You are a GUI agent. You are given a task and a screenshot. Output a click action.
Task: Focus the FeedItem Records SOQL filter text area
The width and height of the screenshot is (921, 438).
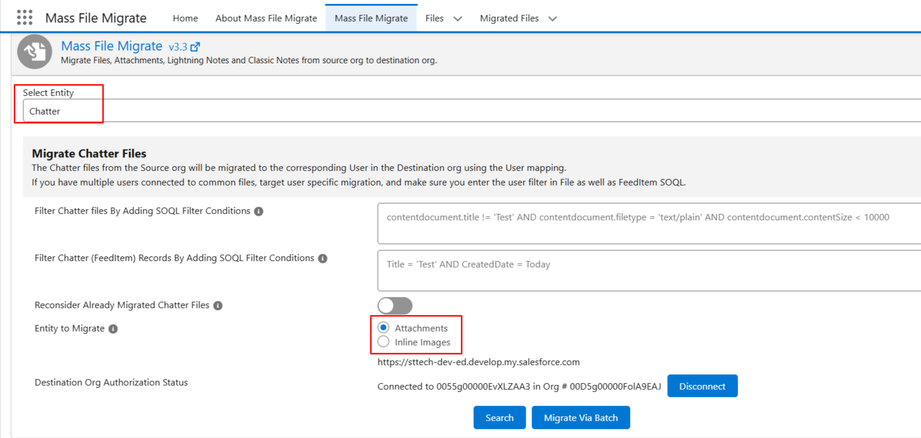pyautogui.click(x=649, y=270)
